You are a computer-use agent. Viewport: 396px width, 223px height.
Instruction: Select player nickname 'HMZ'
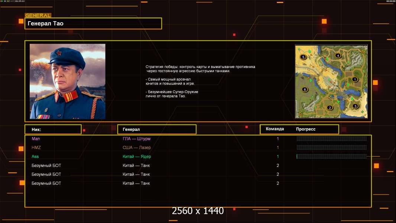pos(36,148)
